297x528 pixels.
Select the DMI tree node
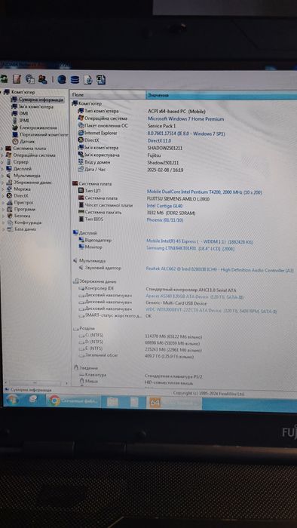click(x=23, y=113)
